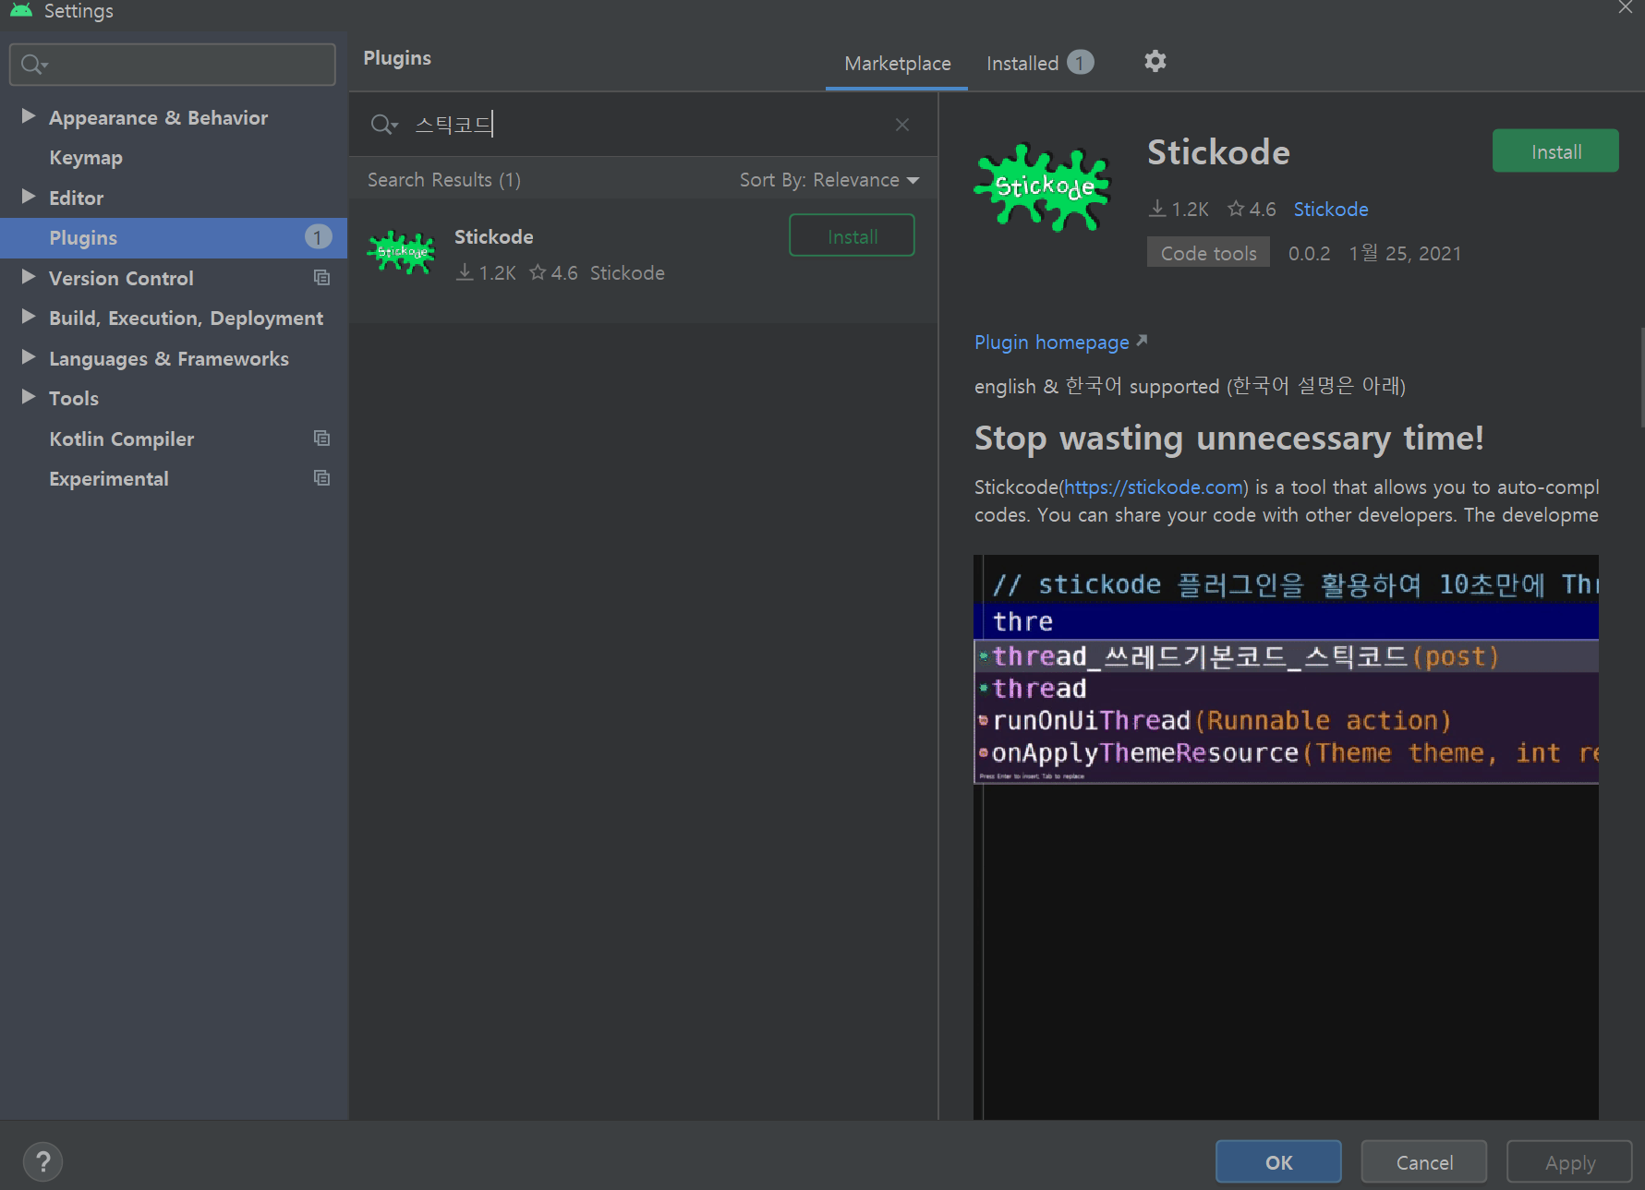Image resolution: width=1645 pixels, height=1190 pixels.
Task: Click the Kotlin Compiler project-level icon
Action: pyautogui.click(x=321, y=439)
